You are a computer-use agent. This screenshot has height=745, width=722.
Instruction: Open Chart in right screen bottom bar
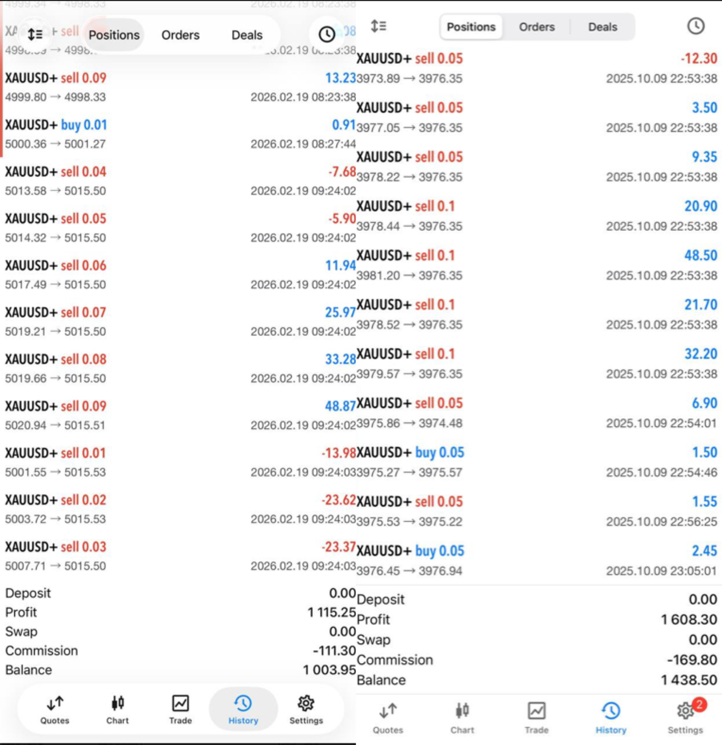coord(462,718)
